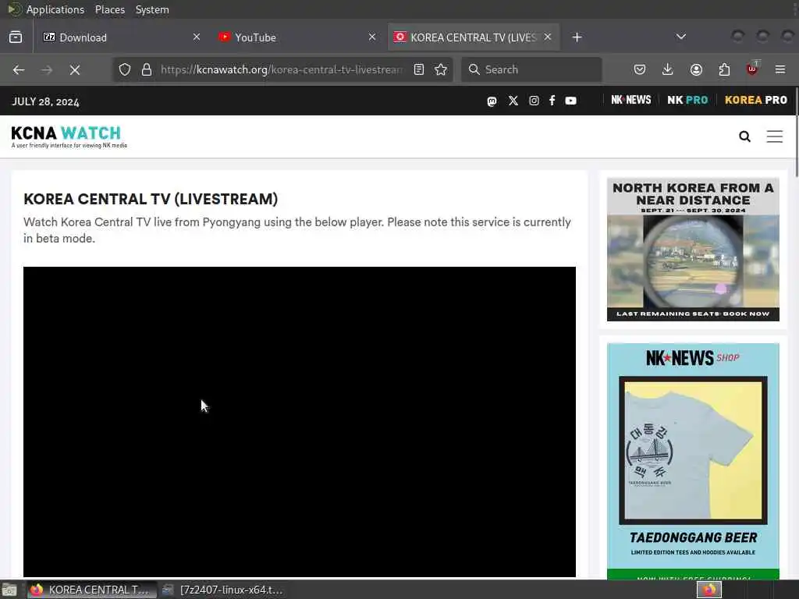
Task: Click the uBlock Origin extension icon
Action: pyautogui.click(x=753, y=69)
